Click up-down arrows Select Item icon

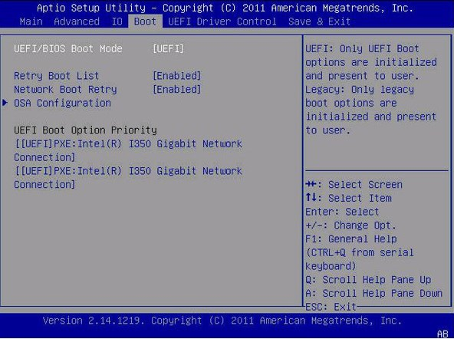coord(311,198)
